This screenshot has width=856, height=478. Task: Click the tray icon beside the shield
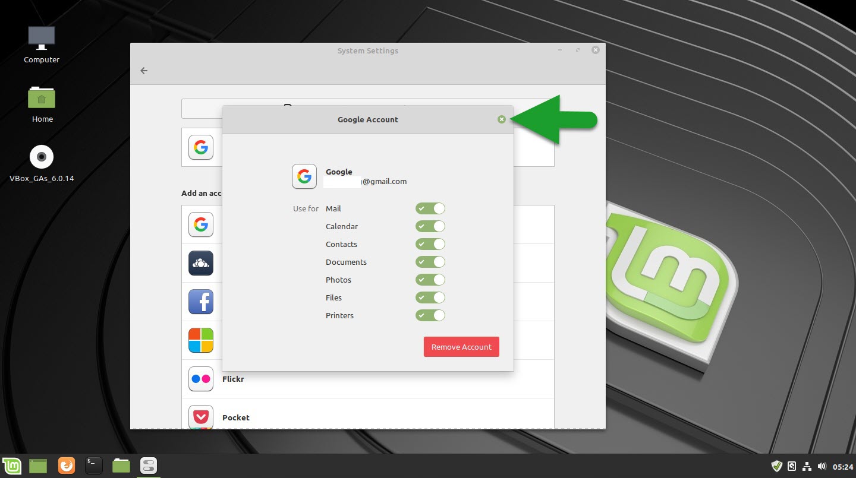pyautogui.click(x=792, y=466)
